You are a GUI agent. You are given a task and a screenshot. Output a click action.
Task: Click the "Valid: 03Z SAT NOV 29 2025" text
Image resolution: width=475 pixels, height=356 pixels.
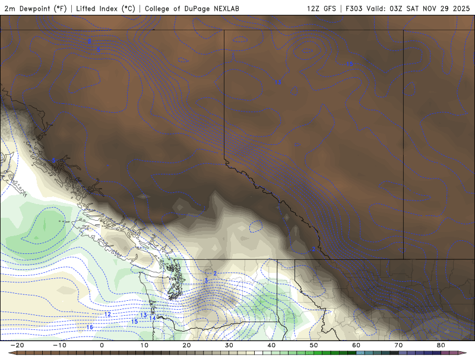(x=418, y=8)
